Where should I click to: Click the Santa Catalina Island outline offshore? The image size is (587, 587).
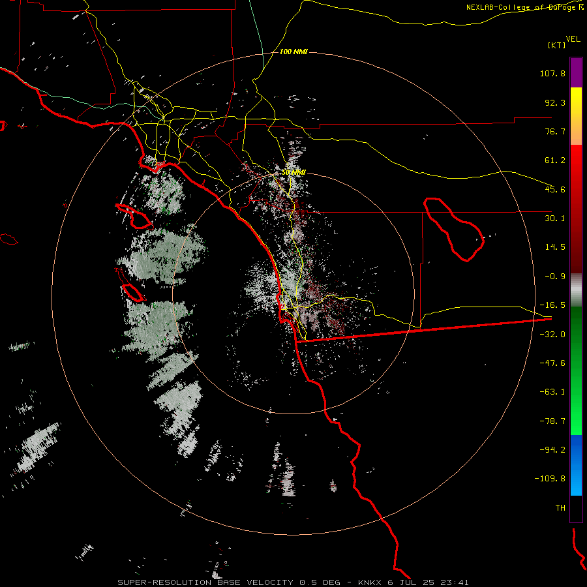pyautogui.click(x=134, y=217)
